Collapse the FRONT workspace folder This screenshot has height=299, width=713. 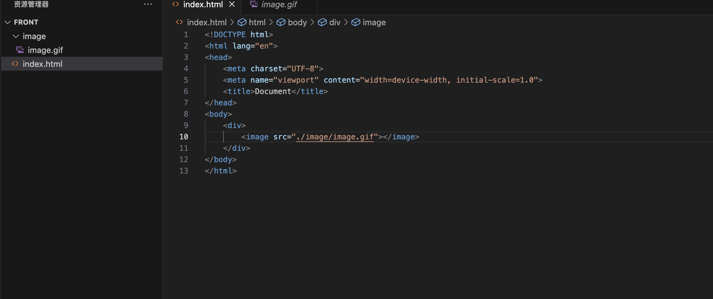coord(8,22)
